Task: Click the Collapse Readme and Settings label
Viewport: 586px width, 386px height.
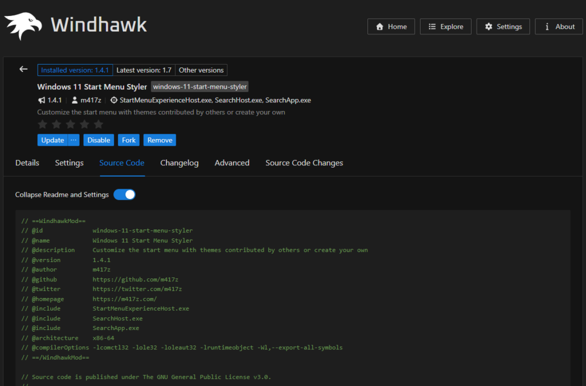Action: pyautogui.click(x=62, y=194)
